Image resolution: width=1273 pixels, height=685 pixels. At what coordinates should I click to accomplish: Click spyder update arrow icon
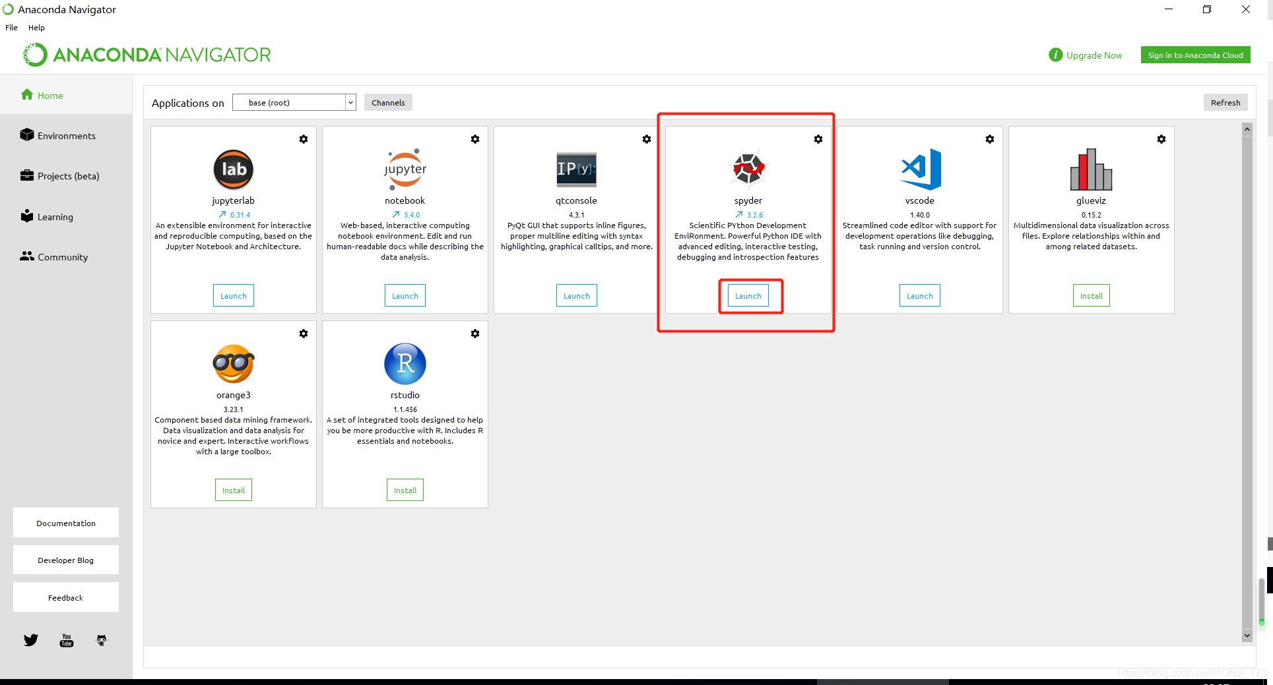(x=739, y=215)
